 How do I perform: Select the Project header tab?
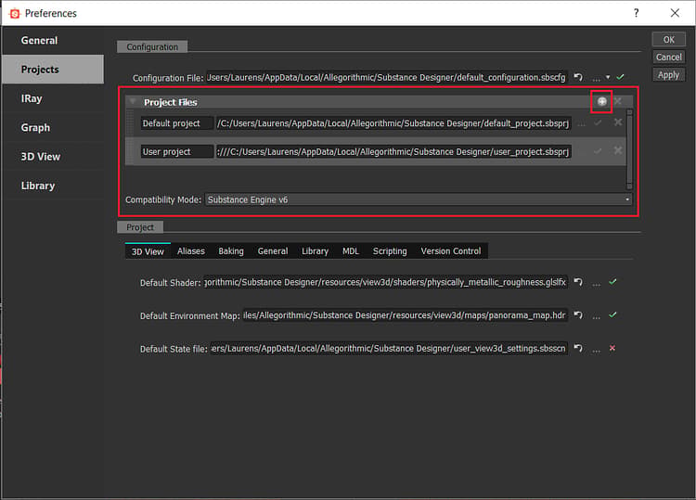click(140, 227)
